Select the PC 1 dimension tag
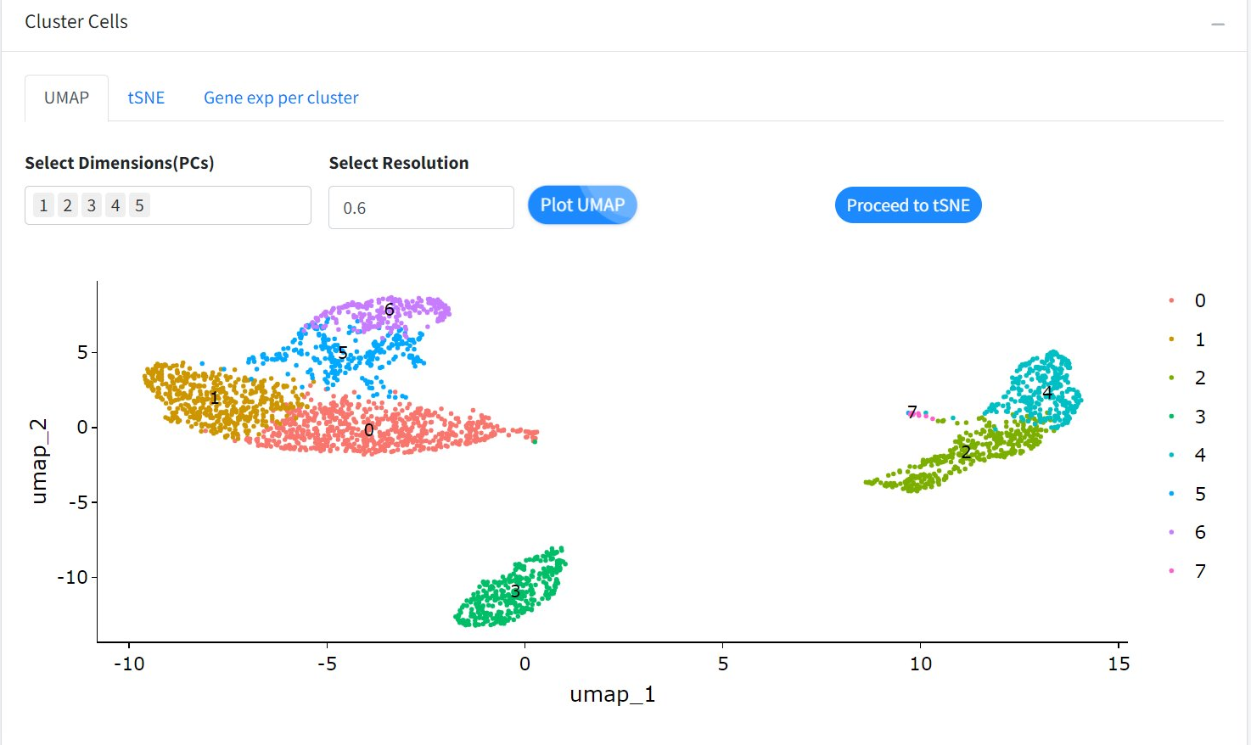The height and width of the screenshot is (745, 1251). [x=44, y=205]
